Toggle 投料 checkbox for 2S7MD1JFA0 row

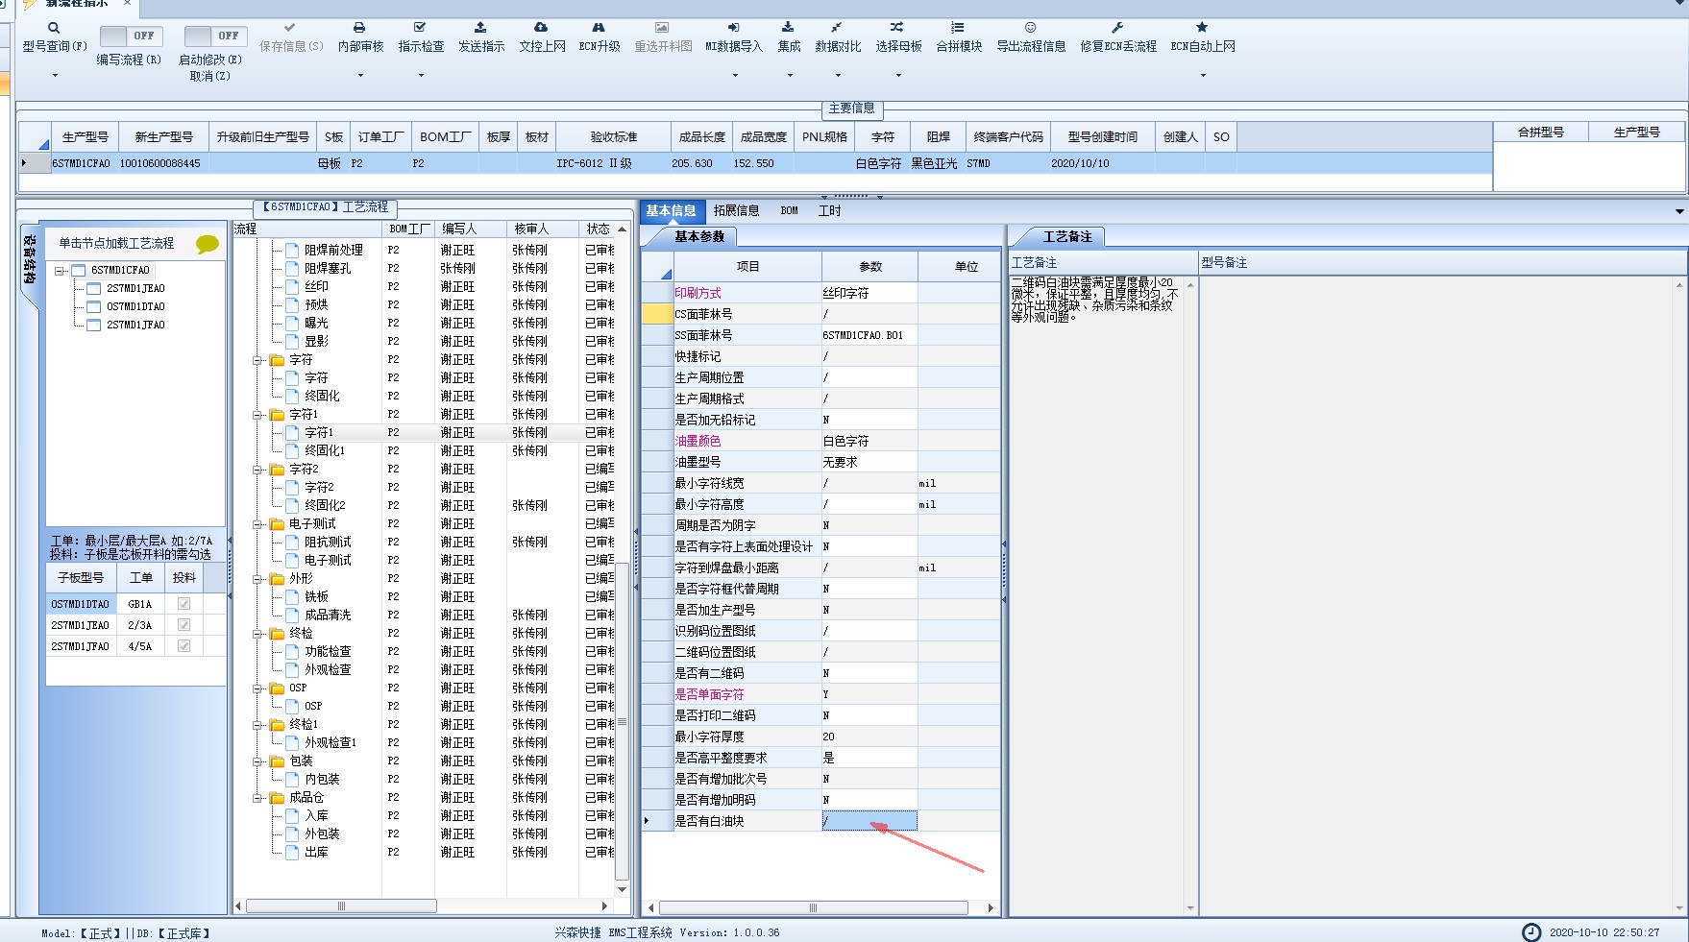click(x=184, y=646)
